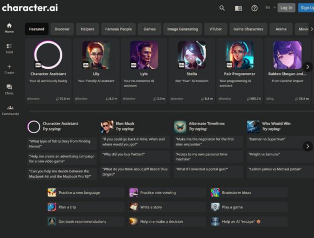Open the guide book icon
314x238 pixels.
point(238,8)
